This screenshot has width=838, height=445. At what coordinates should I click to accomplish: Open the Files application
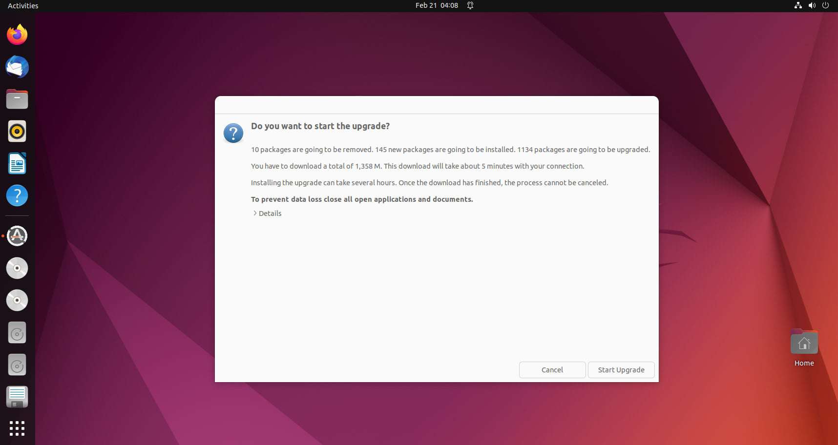click(17, 99)
